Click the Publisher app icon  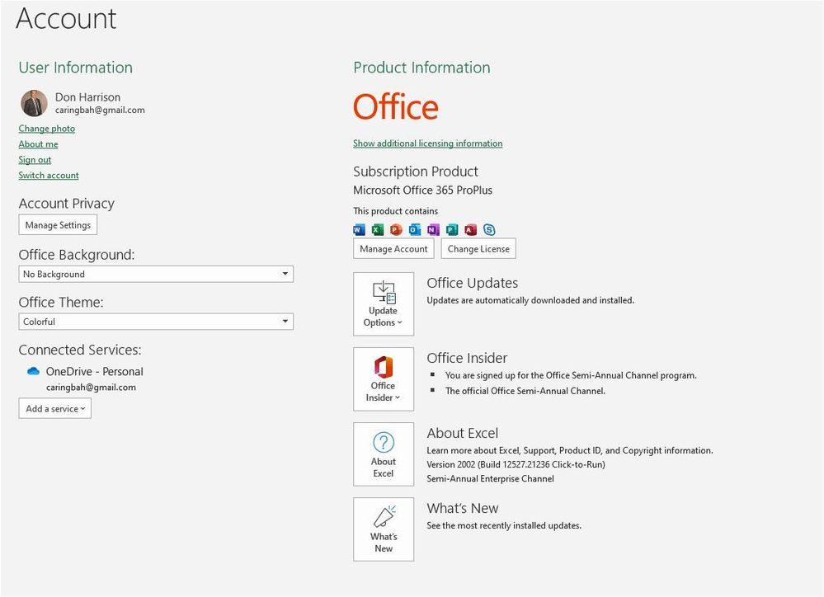452,230
